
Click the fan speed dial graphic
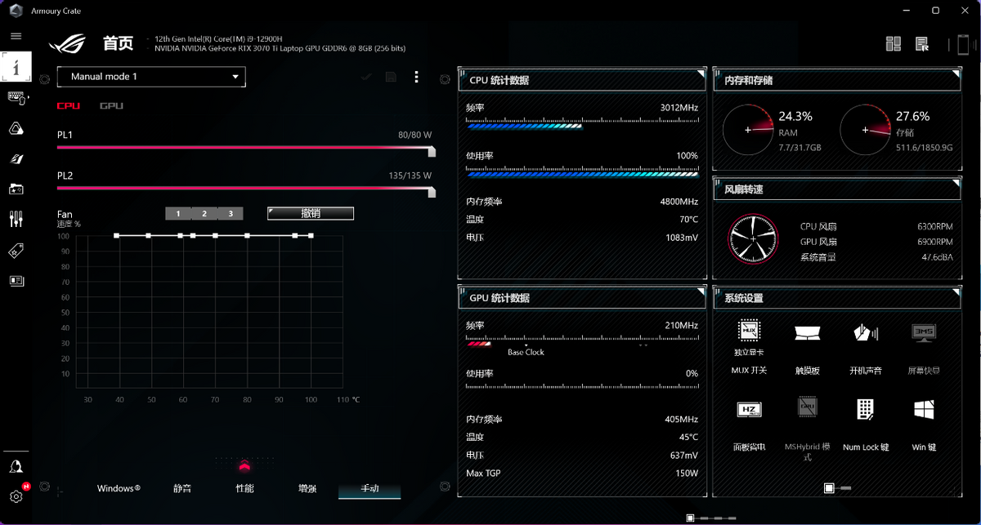(x=752, y=238)
